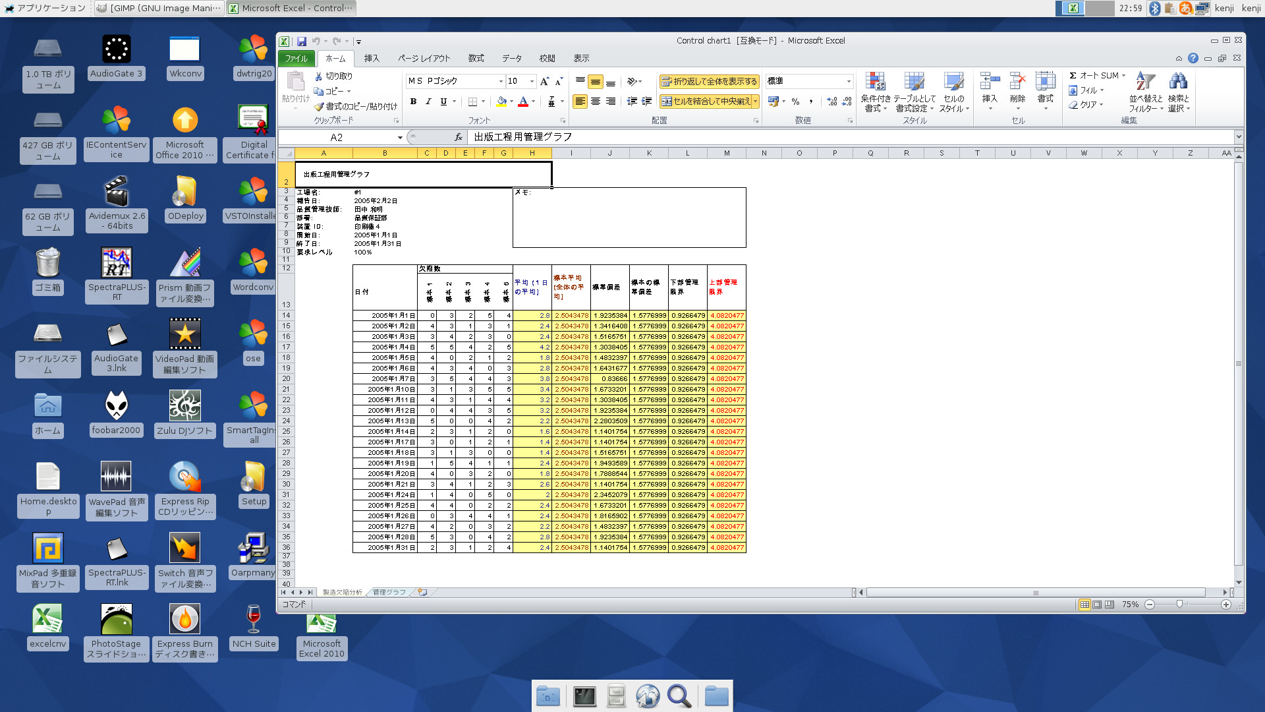Toggle セルを結合して中央揃え (Merge Cells)
The height and width of the screenshot is (712, 1265).
point(705,102)
